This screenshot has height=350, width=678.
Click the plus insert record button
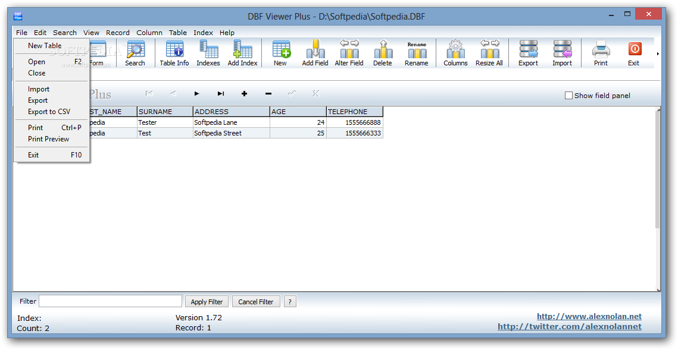(244, 94)
